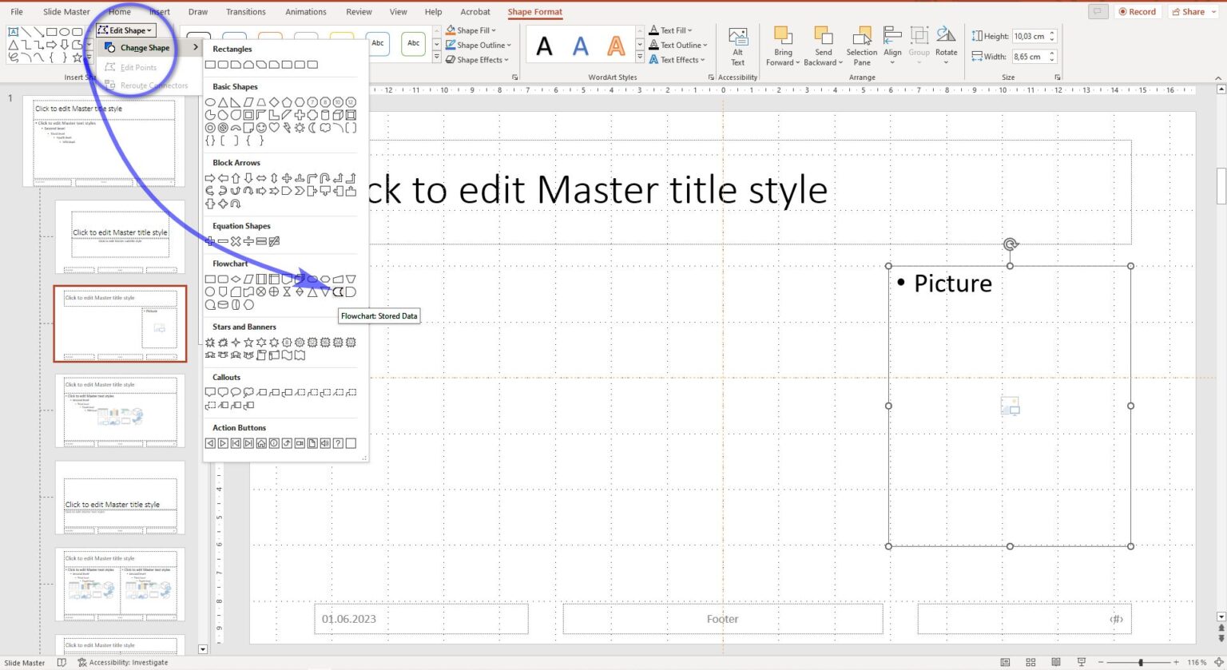The width and height of the screenshot is (1227, 670).
Task: Open the Slide Master tab
Action: click(x=66, y=11)
